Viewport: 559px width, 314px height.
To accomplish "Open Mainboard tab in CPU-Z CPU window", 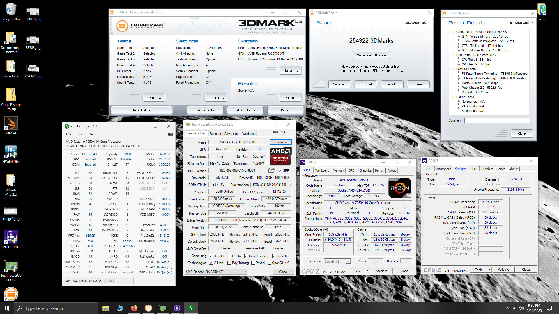I will click(322, 170).
